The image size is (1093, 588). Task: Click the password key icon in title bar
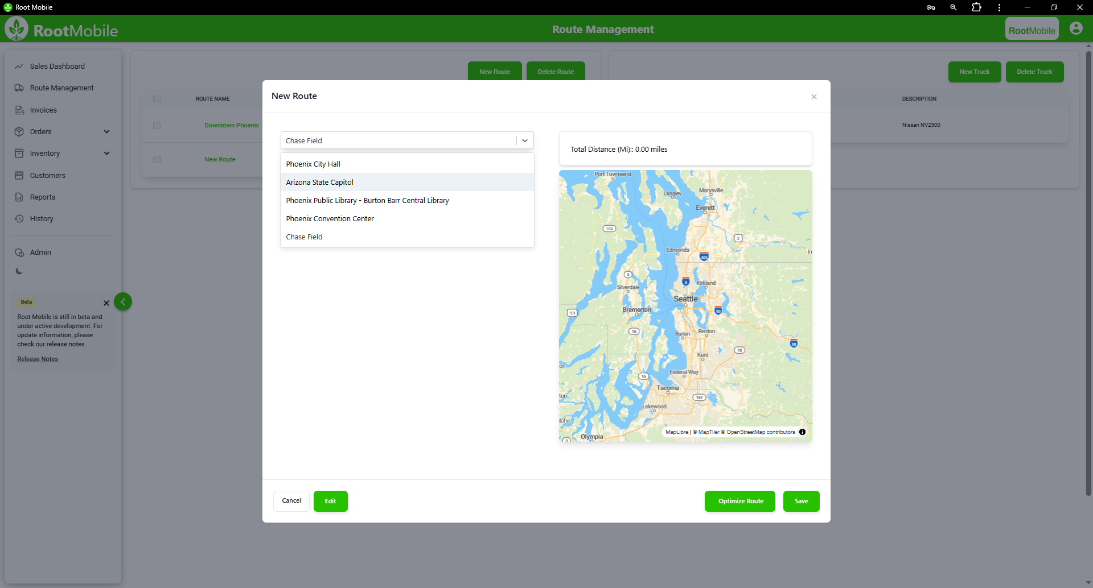pos(931,7)
